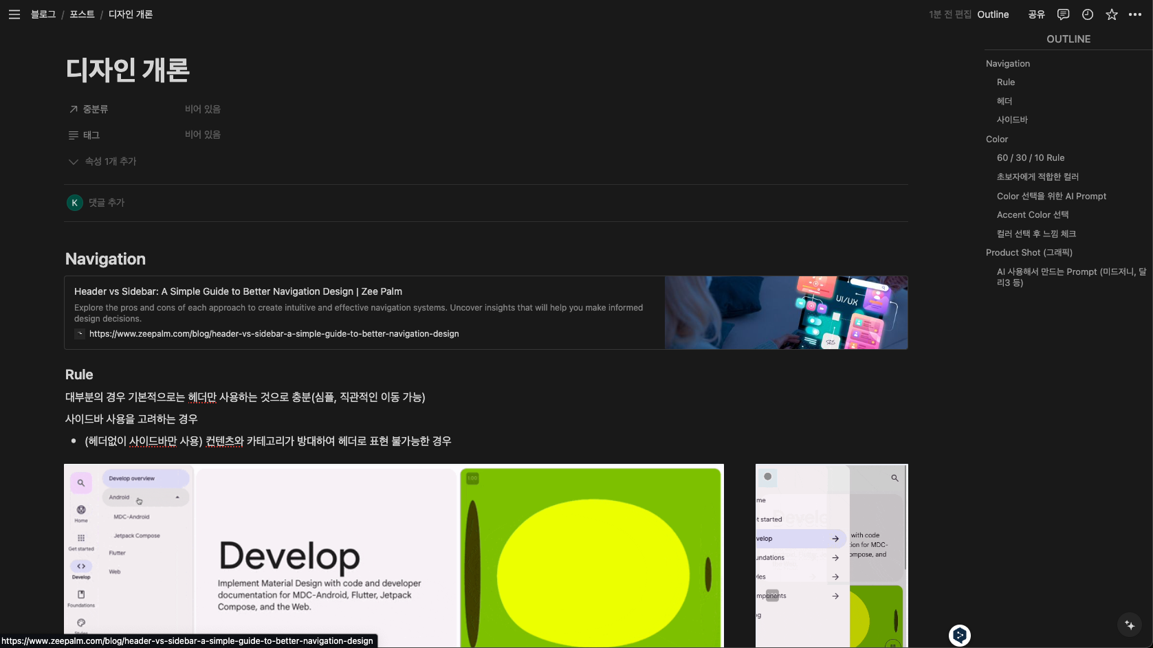This screenshot has height=648, width=1153.
Task: Click the OUTLINE panel header
Action: click(x=1068, y=39)
